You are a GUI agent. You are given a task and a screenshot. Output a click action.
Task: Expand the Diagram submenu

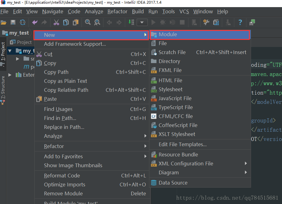click(200, 172)
